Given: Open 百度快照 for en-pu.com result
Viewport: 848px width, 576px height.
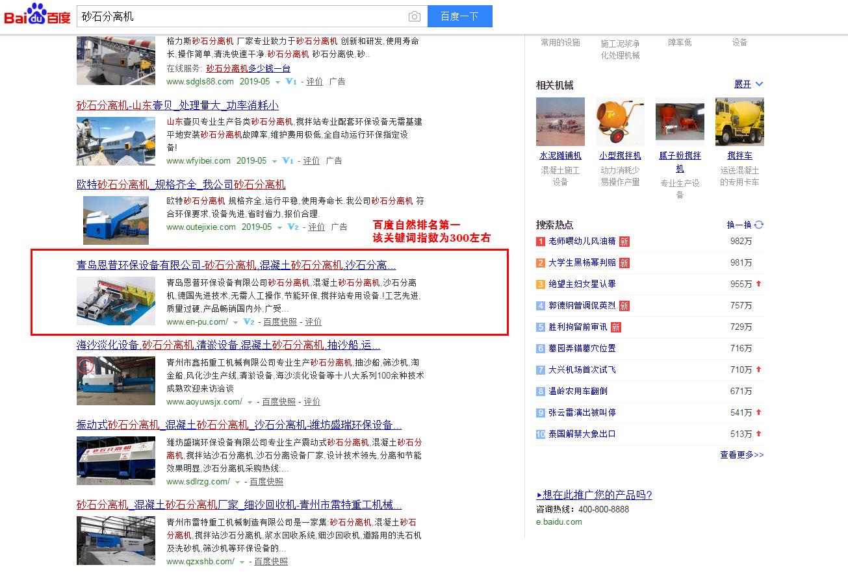Looking at the screenshot, I should [x=280, y=322].
